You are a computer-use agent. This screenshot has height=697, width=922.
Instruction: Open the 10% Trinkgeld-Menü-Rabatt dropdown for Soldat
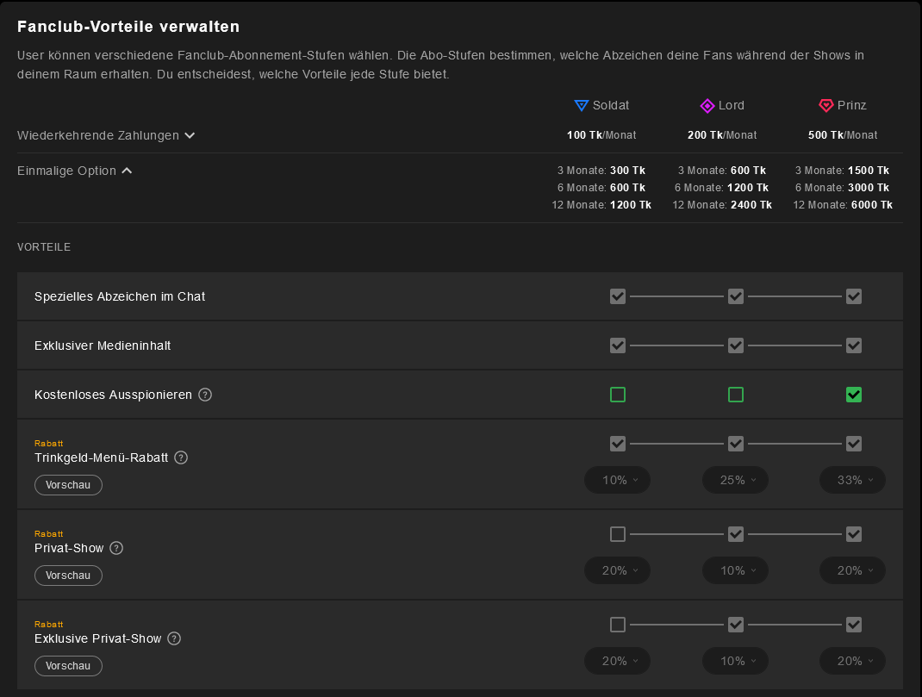pyautogui.click(x=617, y=480)
